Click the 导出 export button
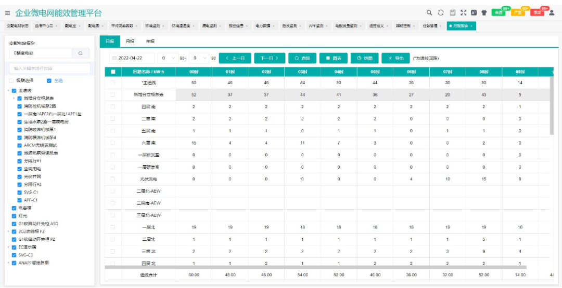The image size is (562, 288). pyautogui.click(x=395, y=58)
